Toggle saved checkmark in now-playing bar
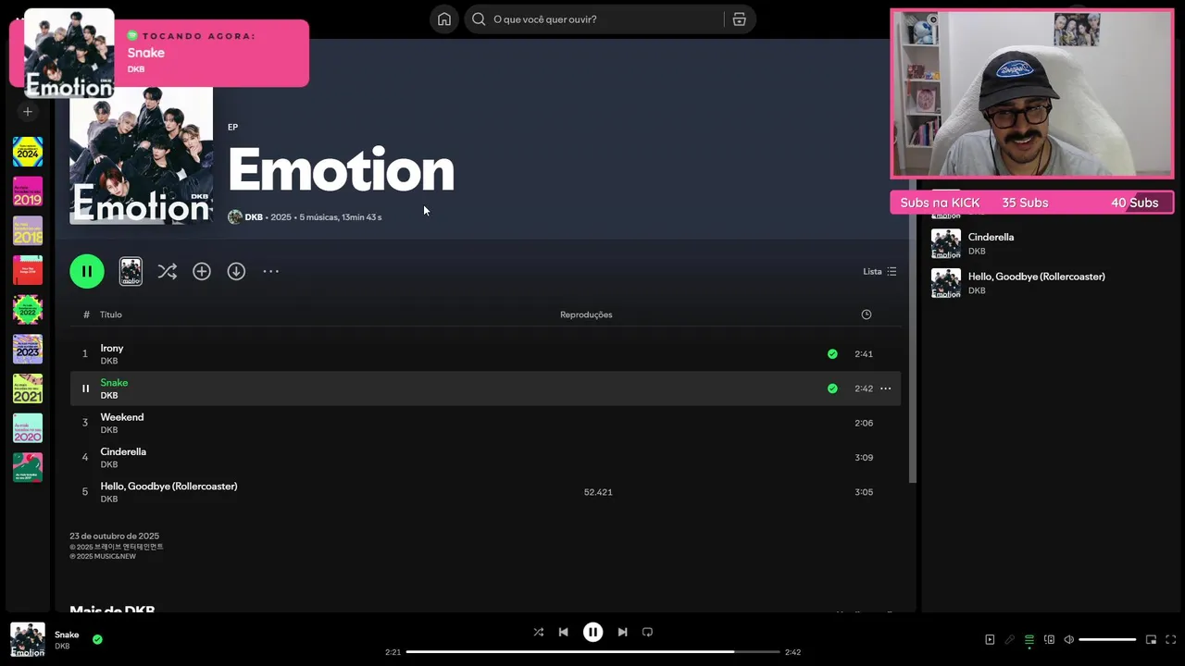This screenshot has height=666, width=1185. pyautogui.click(x=97, y=639)
